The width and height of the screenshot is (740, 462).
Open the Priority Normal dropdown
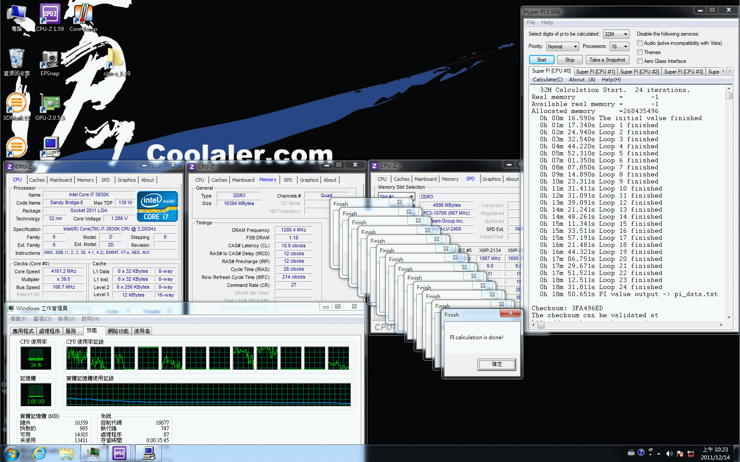coord(562,46)
